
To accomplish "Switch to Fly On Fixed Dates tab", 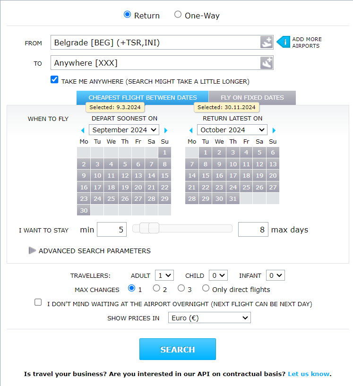I will coord(252,98).
